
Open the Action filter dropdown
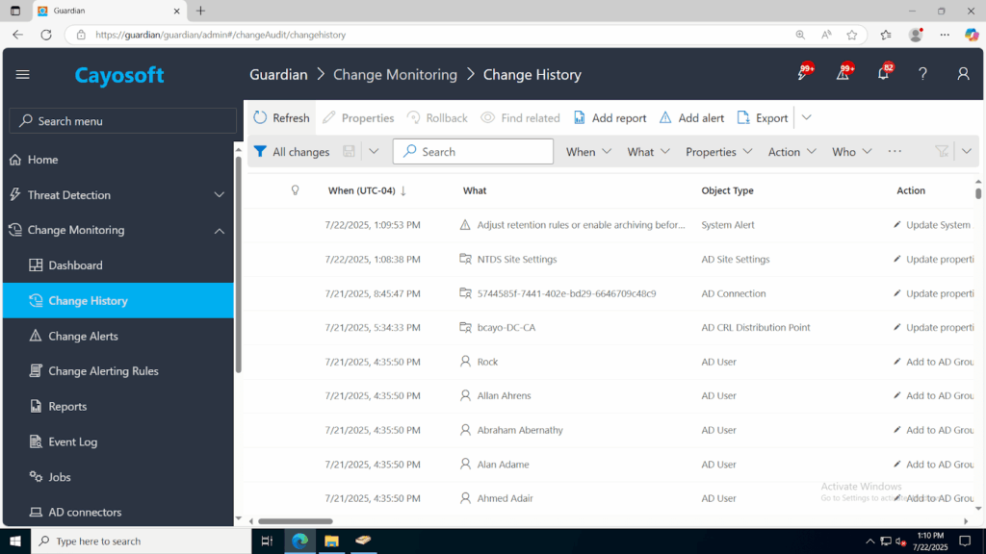pyautogui.click(x=791, y=151)
